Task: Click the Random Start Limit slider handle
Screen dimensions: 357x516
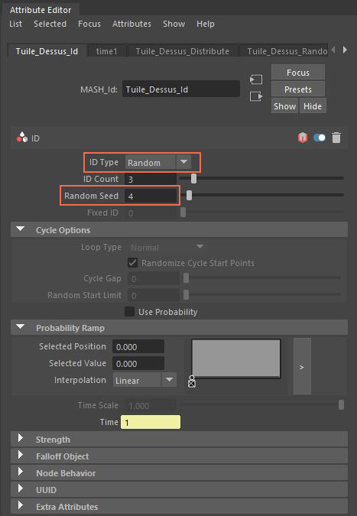Action: coord(186,294)
